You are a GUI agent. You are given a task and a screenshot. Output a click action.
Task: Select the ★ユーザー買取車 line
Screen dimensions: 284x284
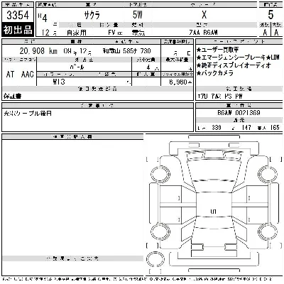(218, 50)
